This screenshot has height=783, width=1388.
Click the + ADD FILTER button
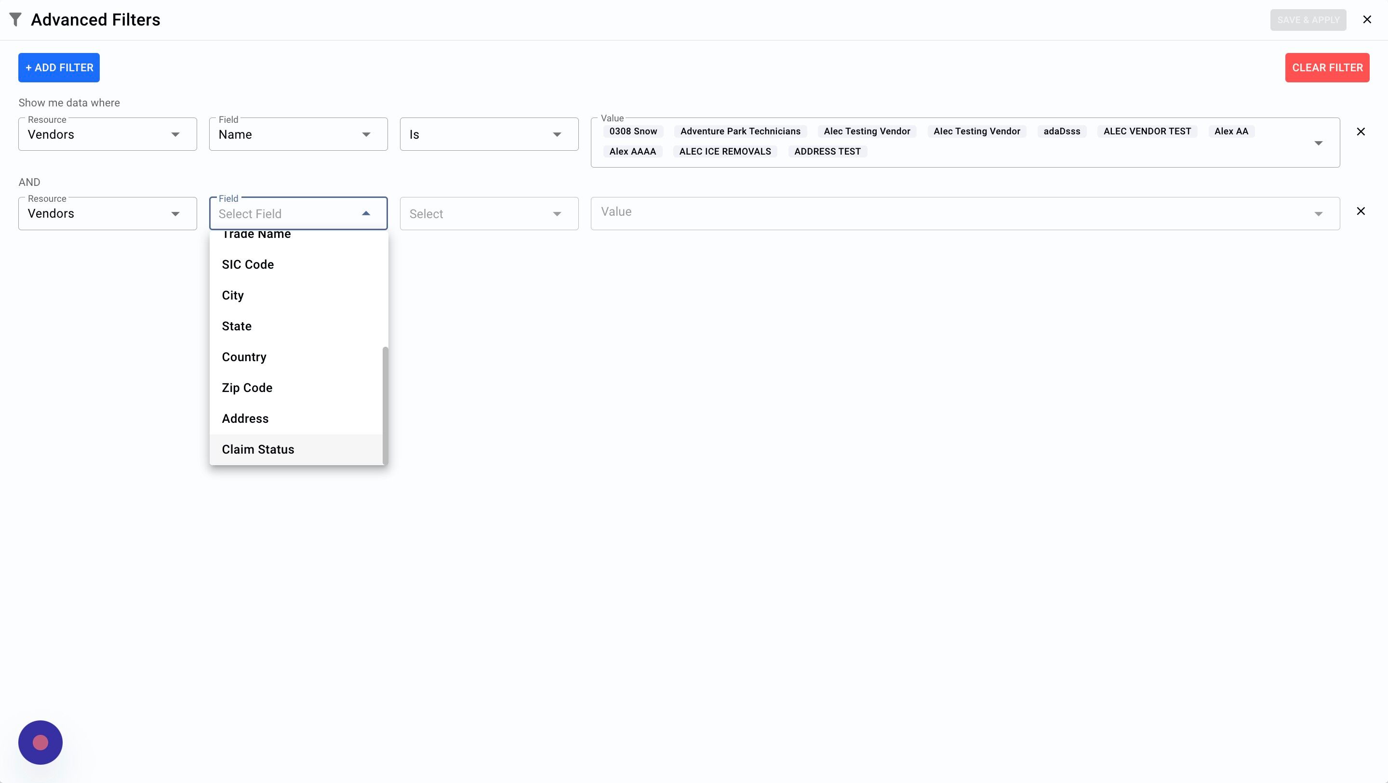[x=59, y=68]
